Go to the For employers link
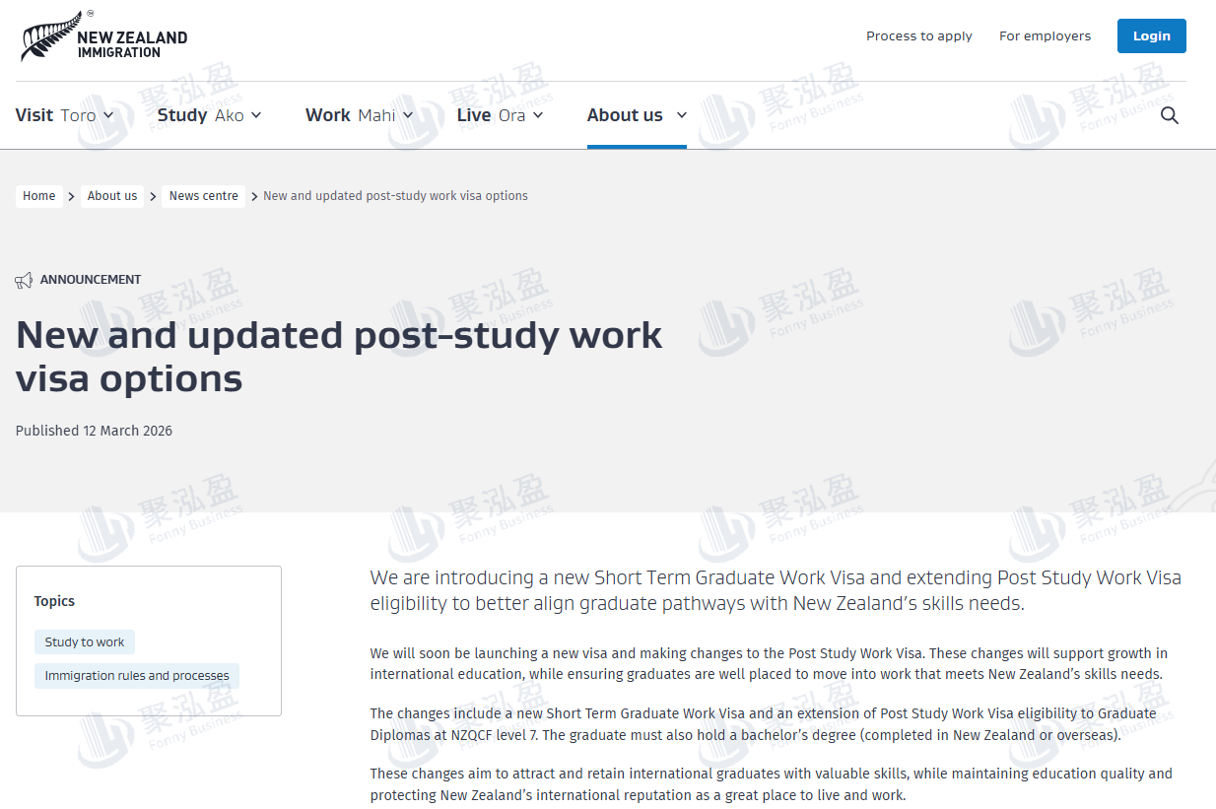 (x=1045, y=36)
